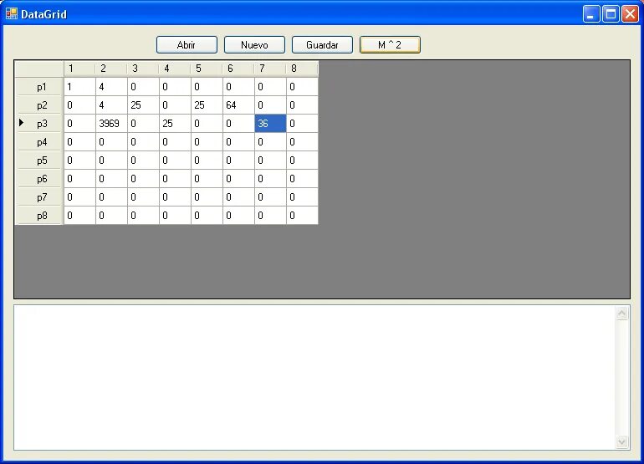The width and height of the screenshot is (644, 464).
Task: Select column header 5
Action: (x=207, y=69)
